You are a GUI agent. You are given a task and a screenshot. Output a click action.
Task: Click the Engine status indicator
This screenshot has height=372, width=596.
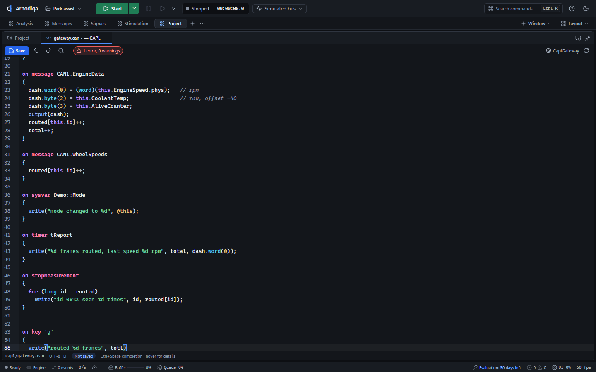(36, 367)
